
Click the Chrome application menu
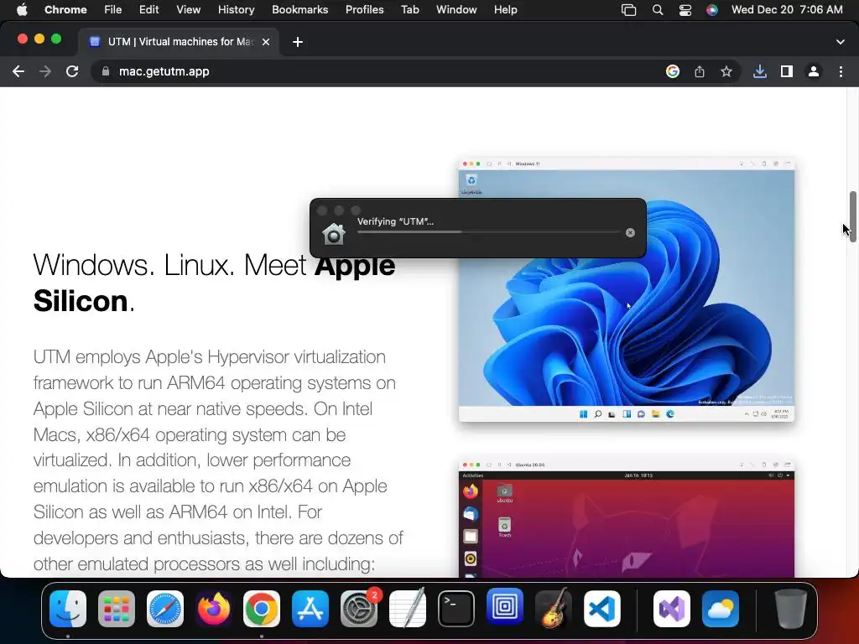pyautogui.click(x=65, y=10)
